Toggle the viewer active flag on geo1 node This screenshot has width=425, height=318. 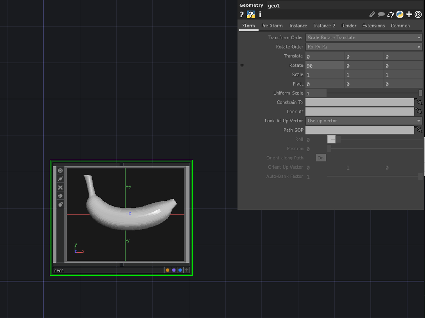(60, 171)
